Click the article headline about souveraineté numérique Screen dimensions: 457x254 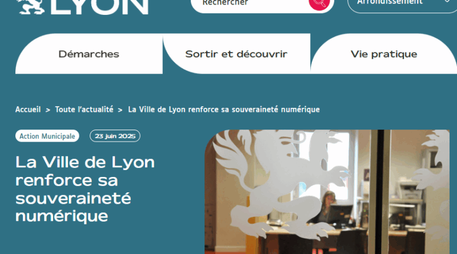click(x=85, y=189)
